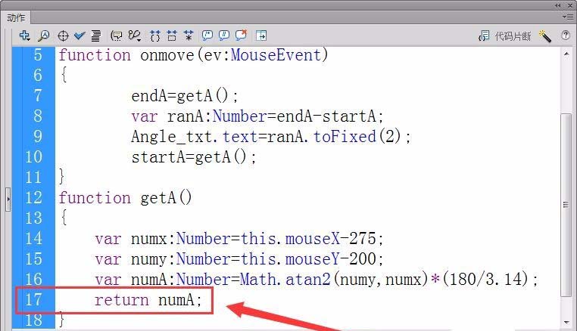Click 'ranA' variable on line 8

[185, 116]
